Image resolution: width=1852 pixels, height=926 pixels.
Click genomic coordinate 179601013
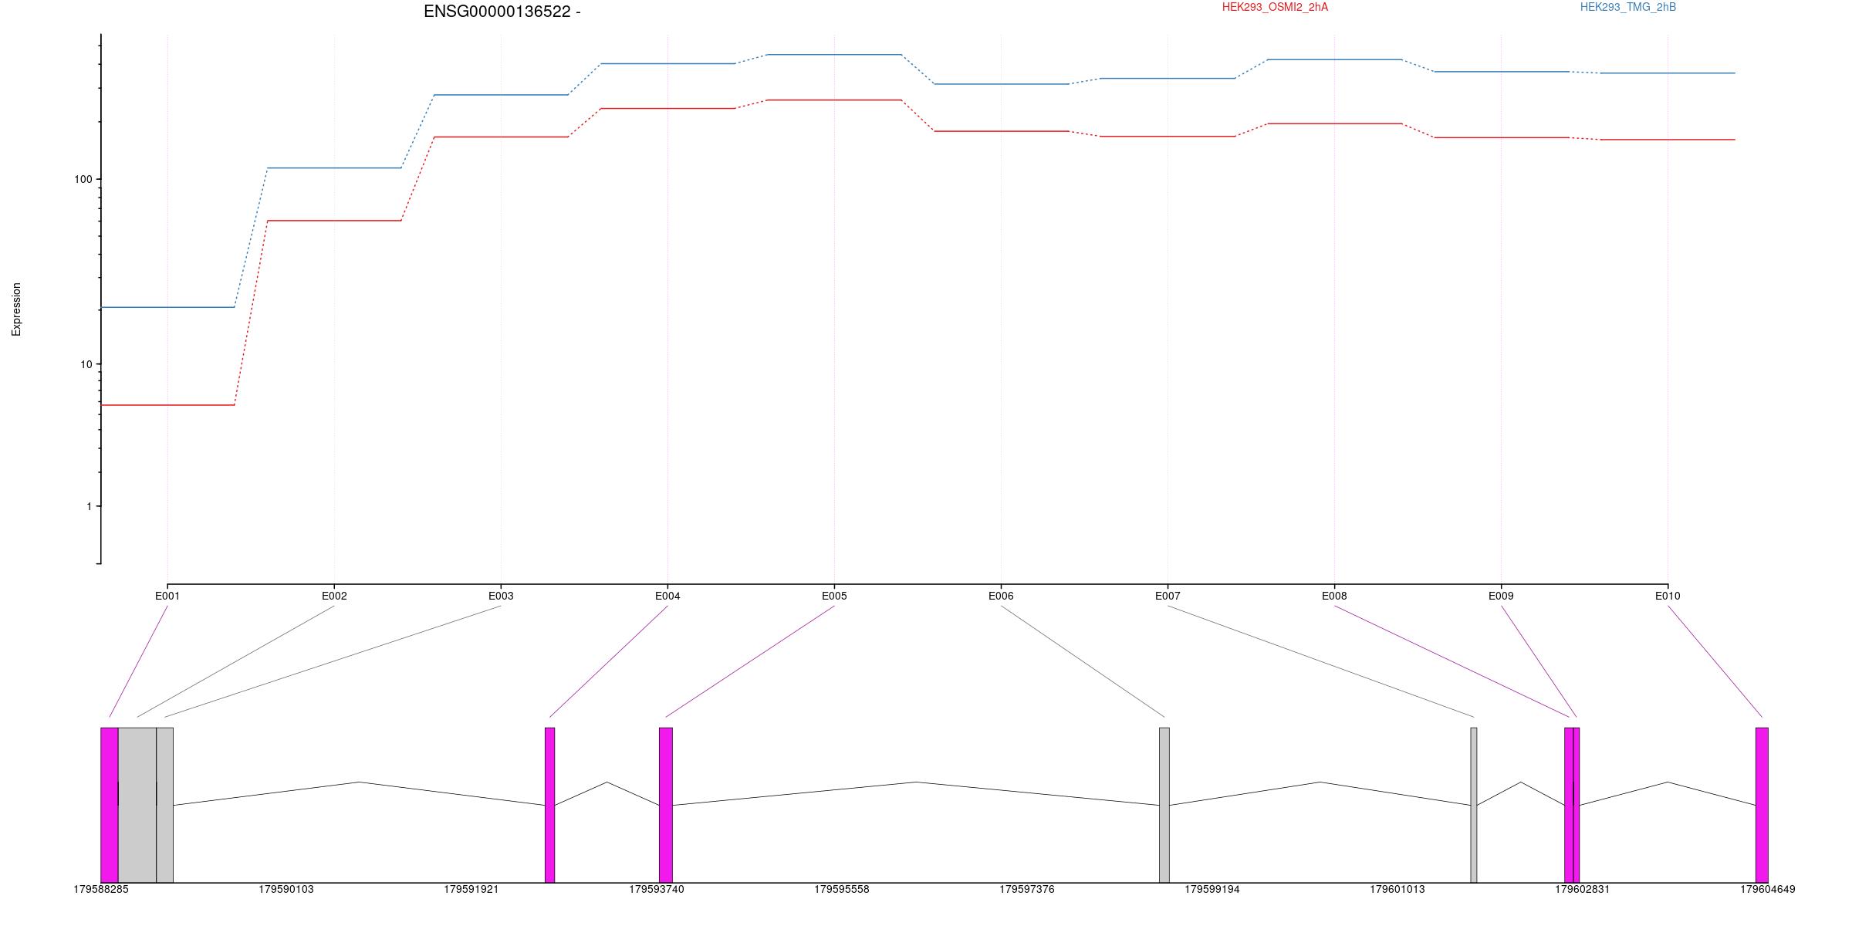click(x=1397, y=890)
